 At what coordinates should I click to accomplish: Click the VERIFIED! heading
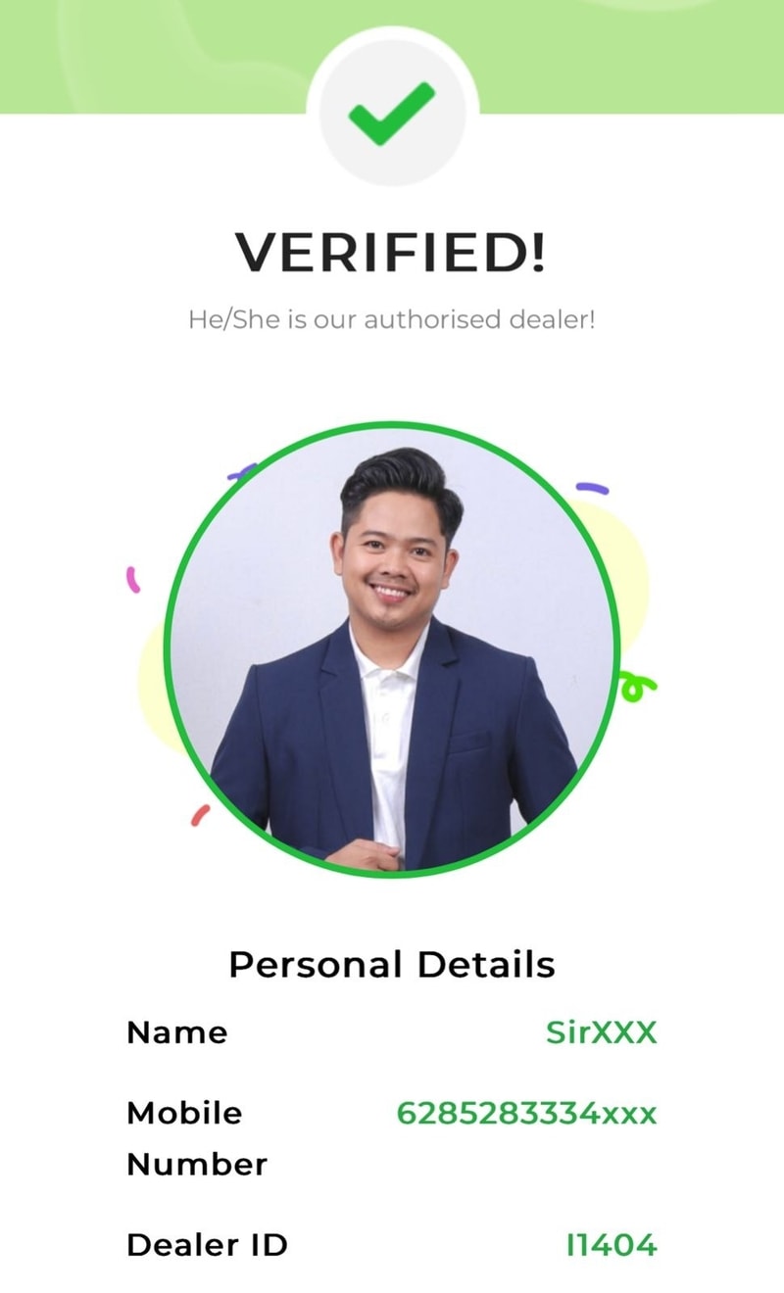[391, 254]
